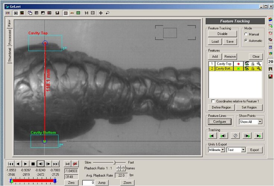Track backward continuously in Tracking group
Screen dimensions: 274x186
tap(212, 136)
